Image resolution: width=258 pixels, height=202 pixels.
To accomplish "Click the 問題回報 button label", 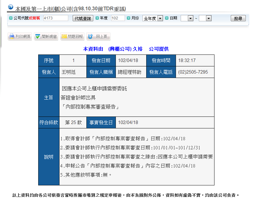I will (x=75, y=37).
